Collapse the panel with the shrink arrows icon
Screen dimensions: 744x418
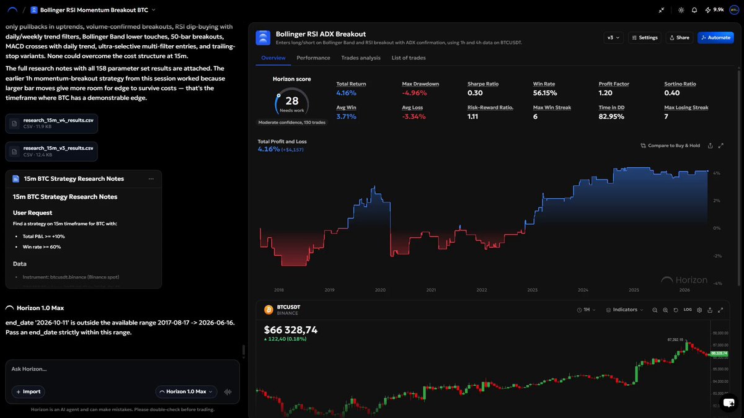point(663,10)
